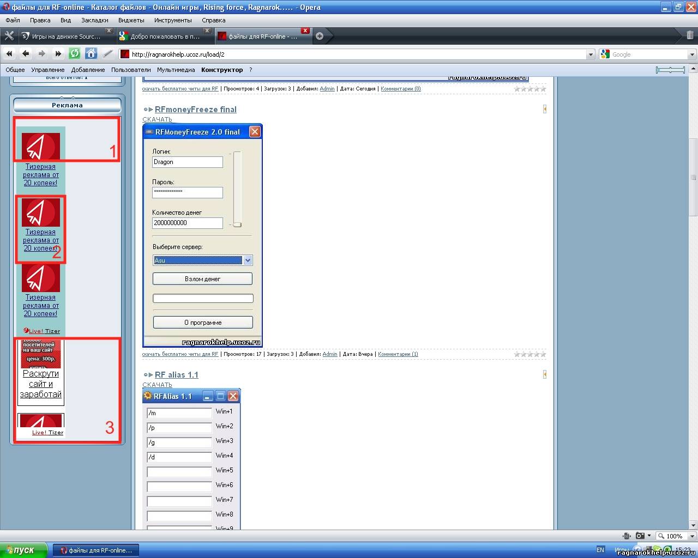698x558 pixels.
Task: Click the slider in the uCoz admin bar
Action: tap(670, 70)
